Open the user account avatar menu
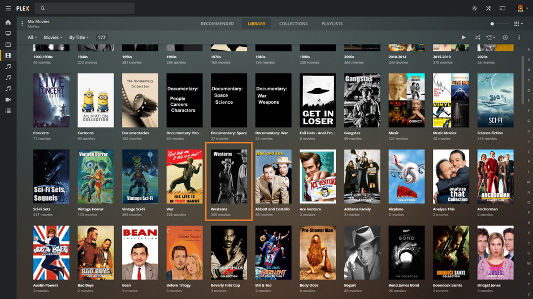The width and height of the screenshot is (533, 299). (522, 8)
